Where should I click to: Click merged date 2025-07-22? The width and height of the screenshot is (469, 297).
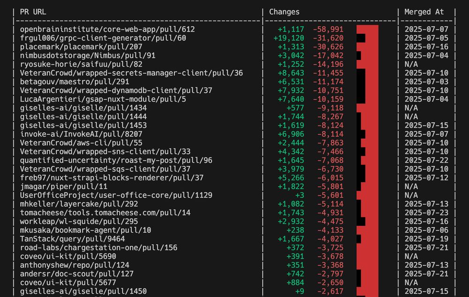click(426, 160)
